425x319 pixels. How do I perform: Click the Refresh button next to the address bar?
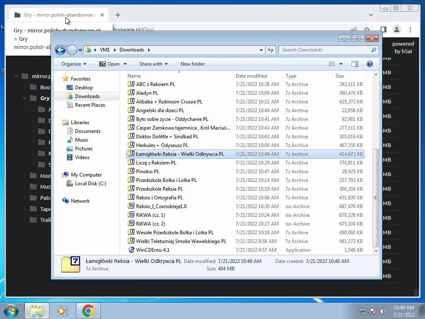(x=271, y=50)
